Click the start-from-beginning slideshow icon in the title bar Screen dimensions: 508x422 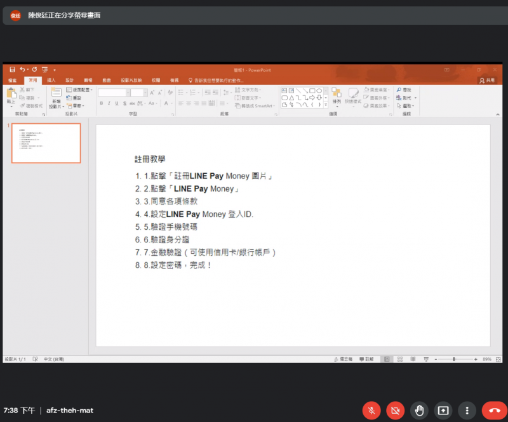[x=45, y=70]
